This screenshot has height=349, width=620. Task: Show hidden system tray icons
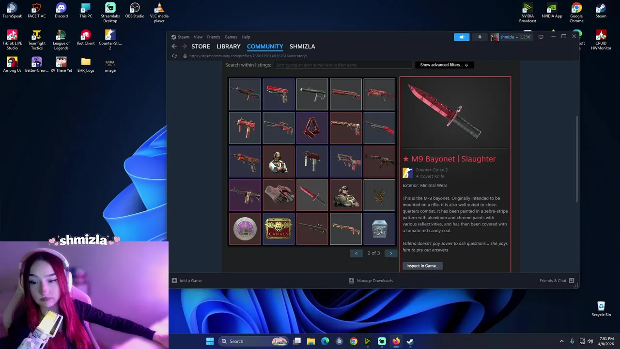pos(562,341)
